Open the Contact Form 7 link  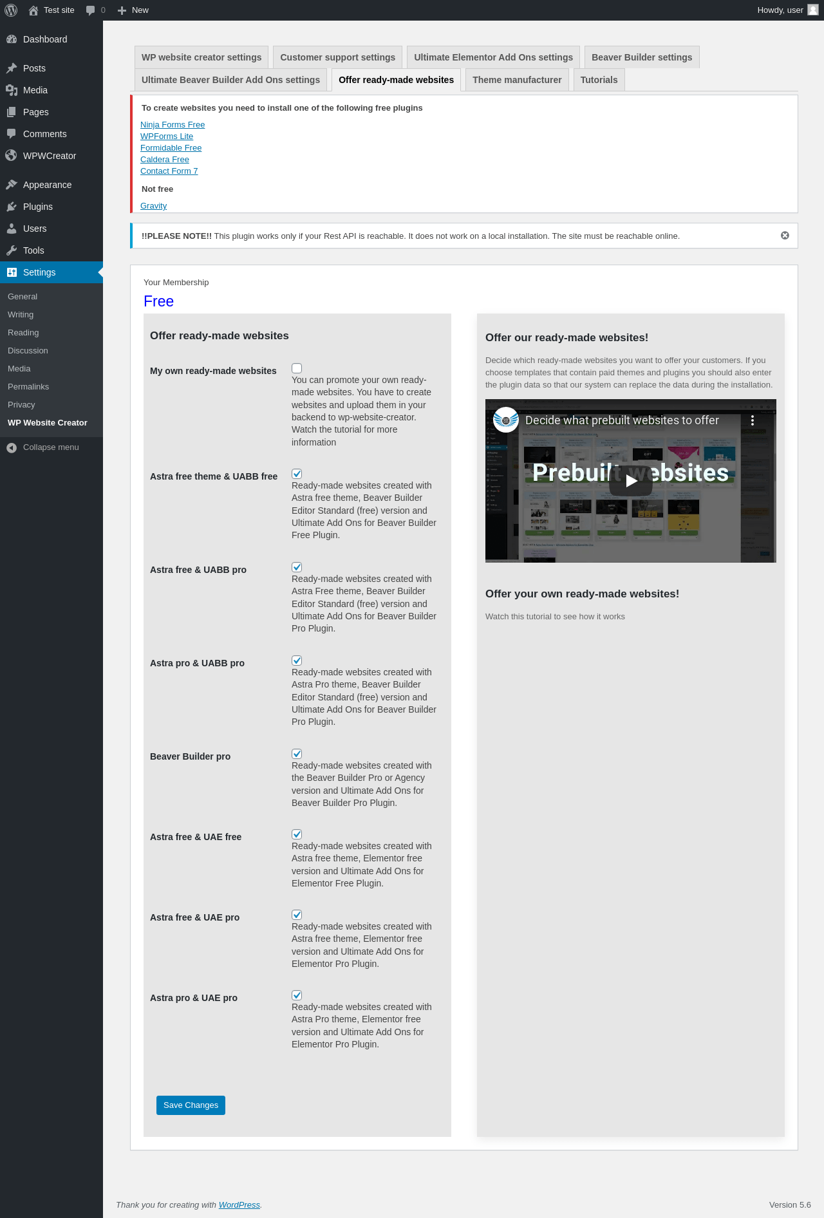169,171
